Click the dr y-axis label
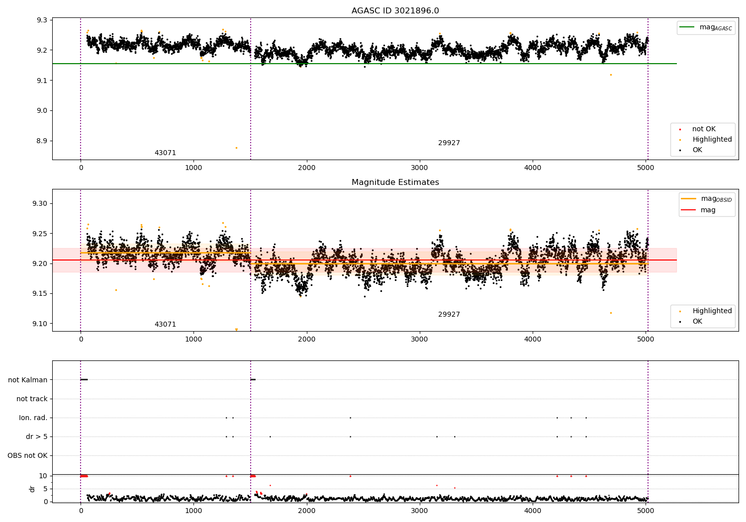Screen dimensions: 746x522 (x=32, y=489)
